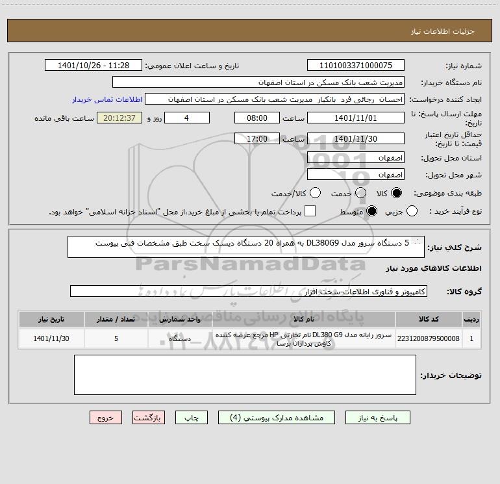Click the quantity cell showing 5

116,338
